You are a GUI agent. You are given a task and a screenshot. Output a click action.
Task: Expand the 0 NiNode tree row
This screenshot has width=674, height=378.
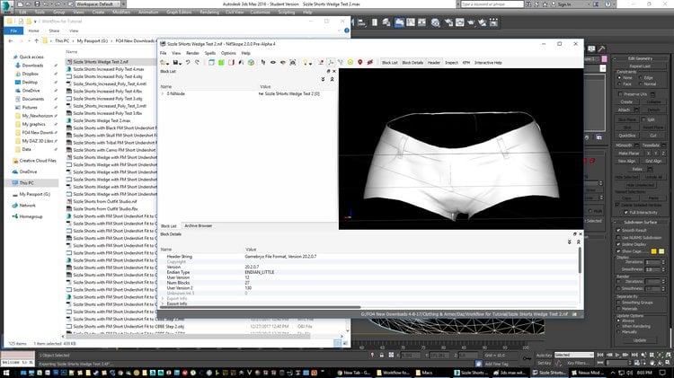[163, 93]
